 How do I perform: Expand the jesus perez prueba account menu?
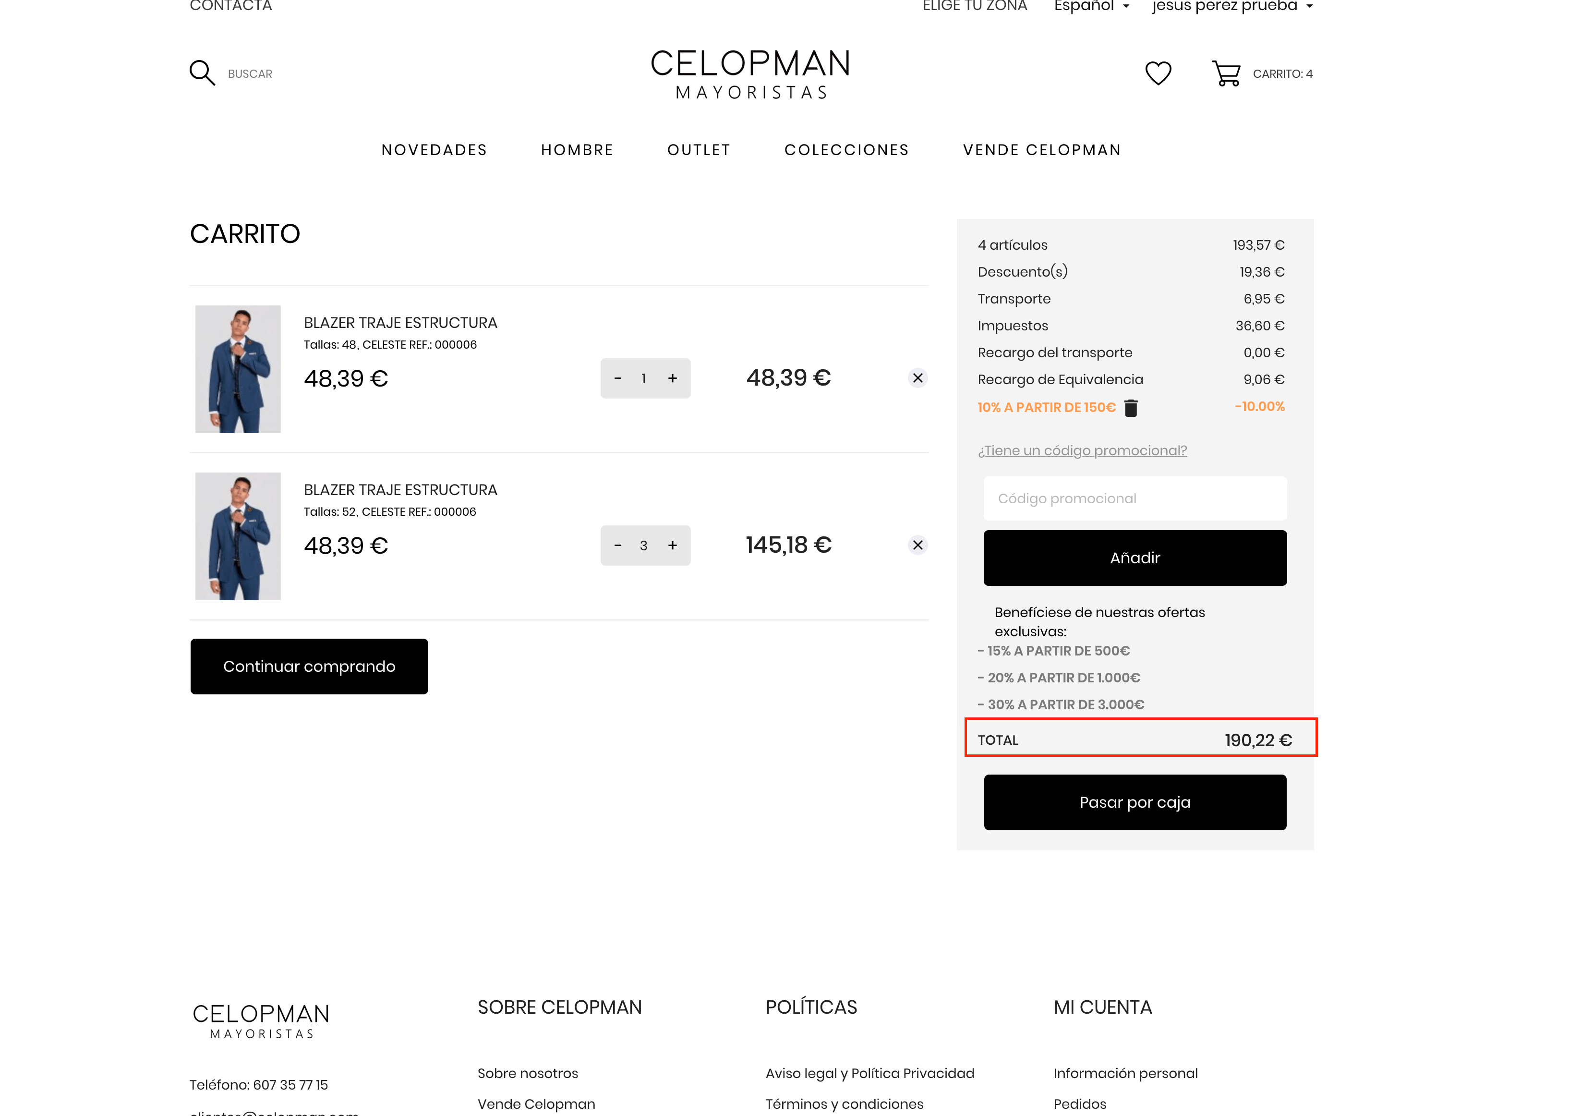1231,6
